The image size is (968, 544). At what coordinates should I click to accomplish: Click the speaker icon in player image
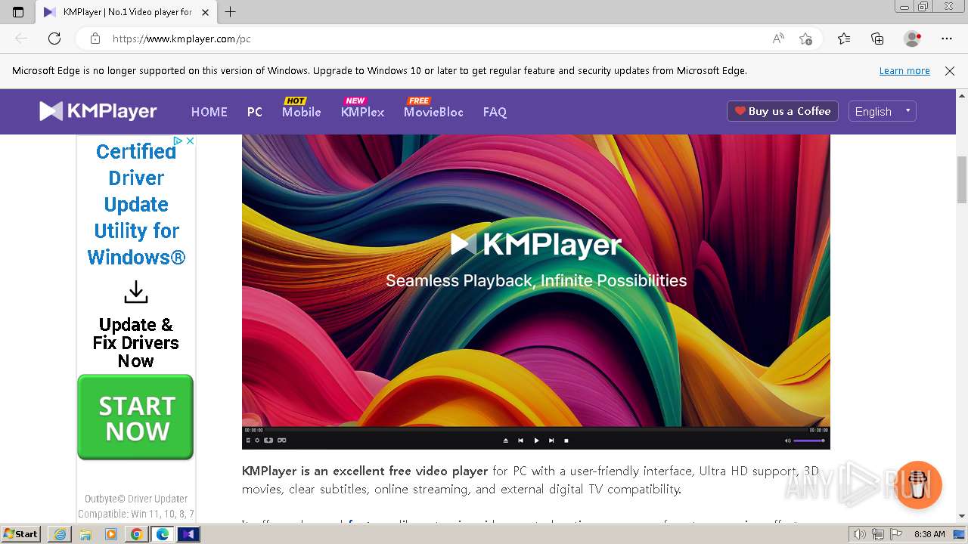[787, 440]
